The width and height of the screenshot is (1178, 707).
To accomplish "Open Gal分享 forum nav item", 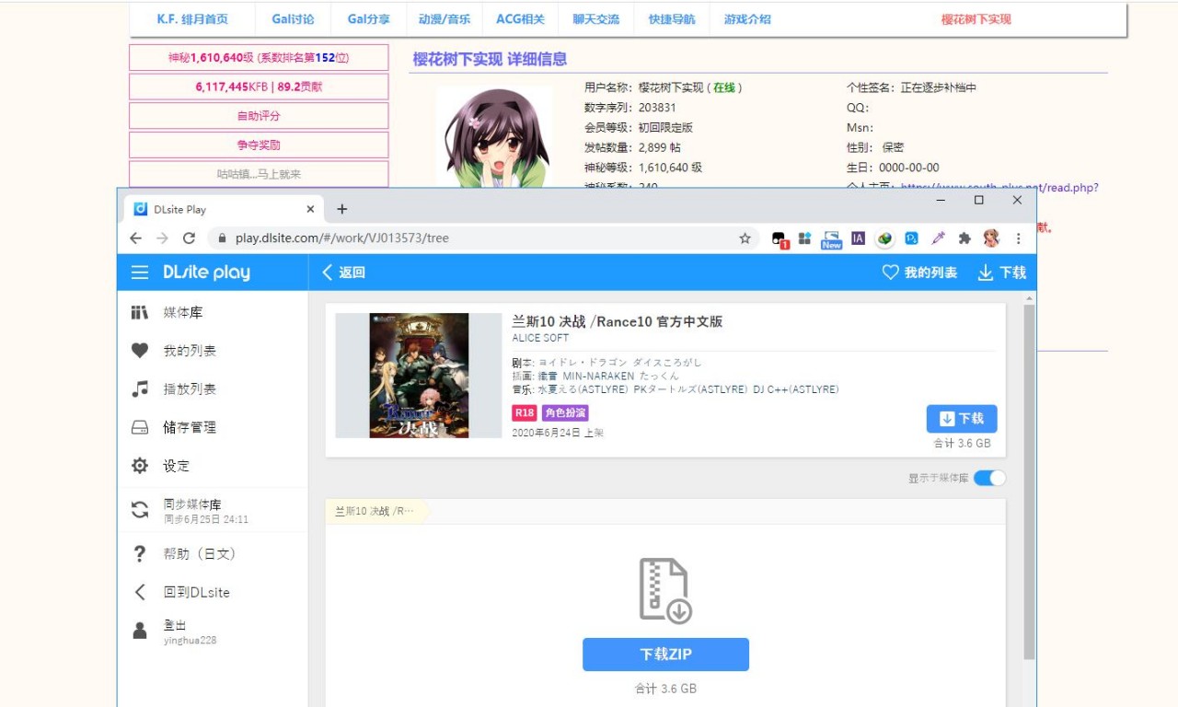I will point(368,19).
